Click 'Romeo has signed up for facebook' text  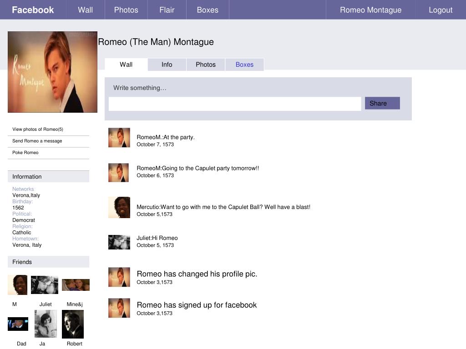click(x=197, y=305)
